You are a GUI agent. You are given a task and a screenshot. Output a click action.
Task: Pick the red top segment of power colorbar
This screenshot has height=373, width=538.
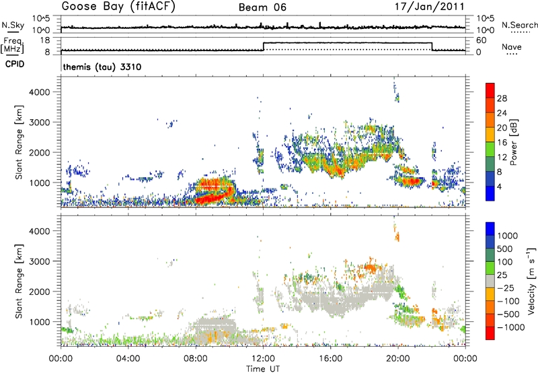(490, 90)
